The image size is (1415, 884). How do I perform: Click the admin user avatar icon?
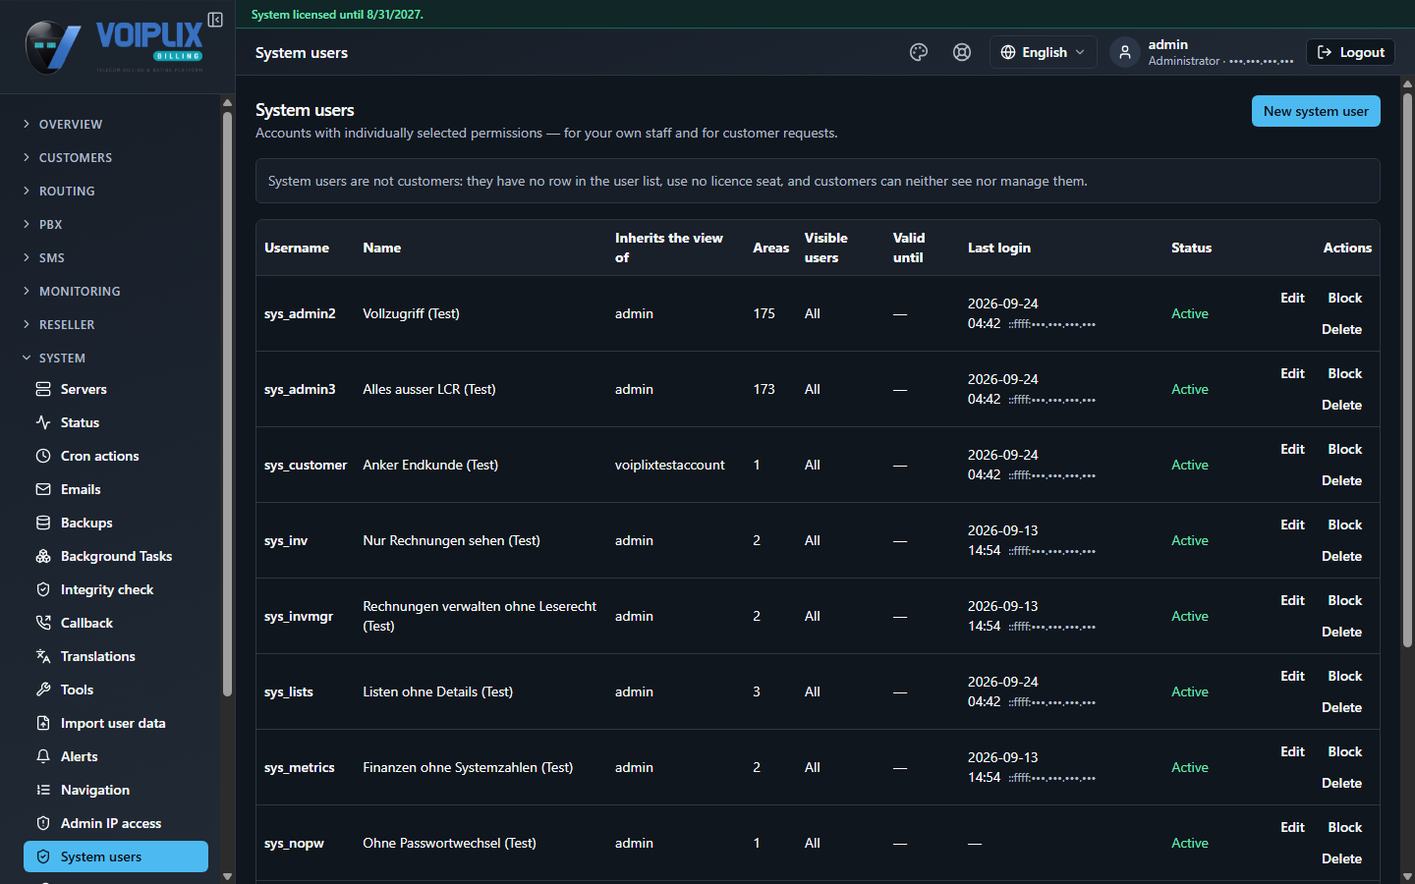pos(1124,52)
